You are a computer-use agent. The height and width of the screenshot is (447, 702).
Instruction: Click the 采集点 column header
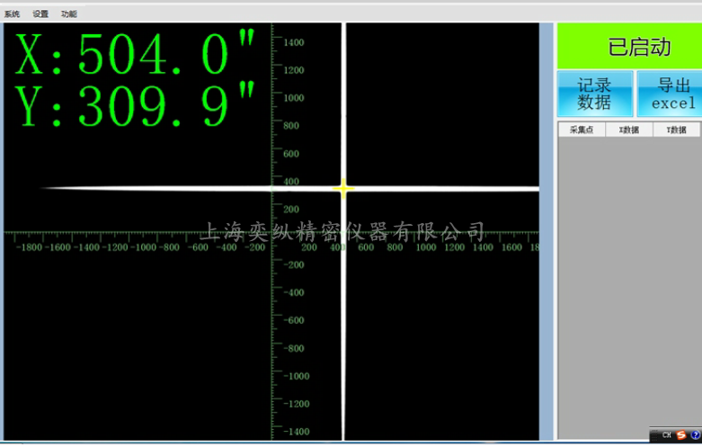tap(582, 130)
